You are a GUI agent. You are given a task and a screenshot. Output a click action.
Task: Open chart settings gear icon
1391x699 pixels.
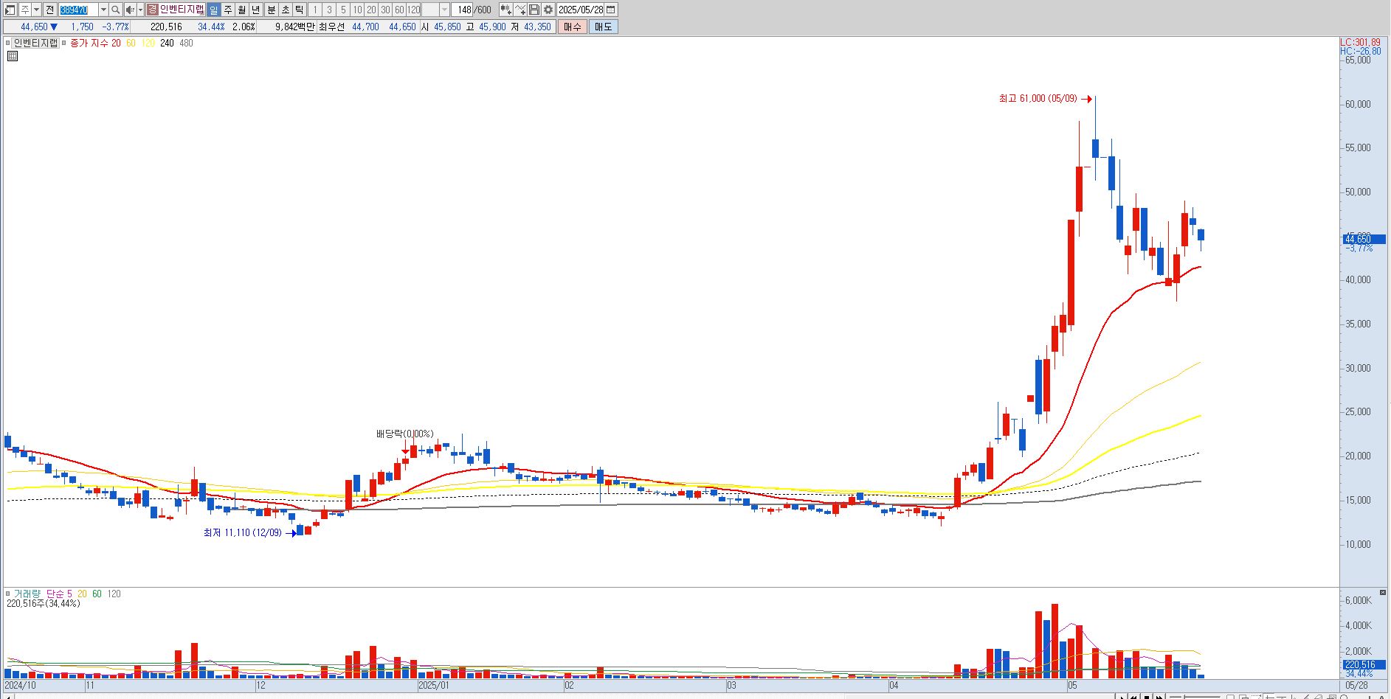click(548, 10)
